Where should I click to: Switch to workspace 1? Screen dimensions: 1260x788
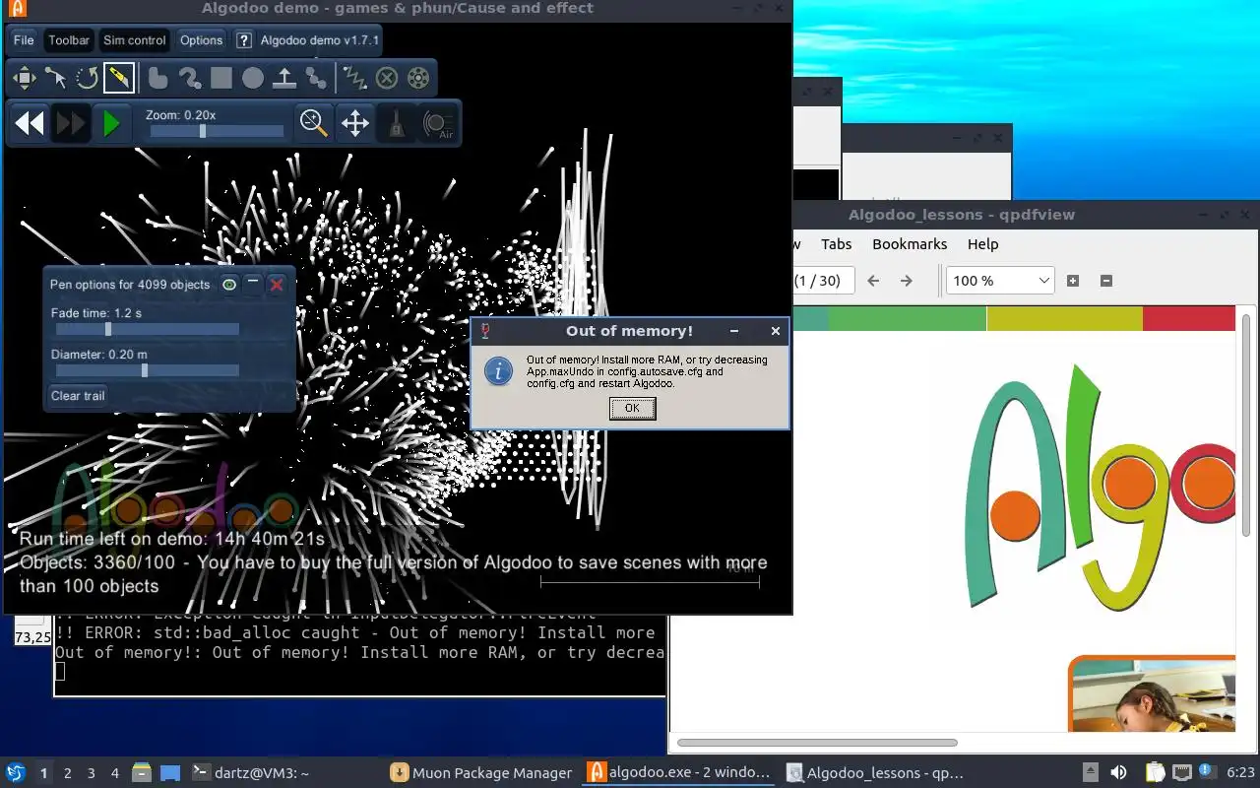pos(43,773)
